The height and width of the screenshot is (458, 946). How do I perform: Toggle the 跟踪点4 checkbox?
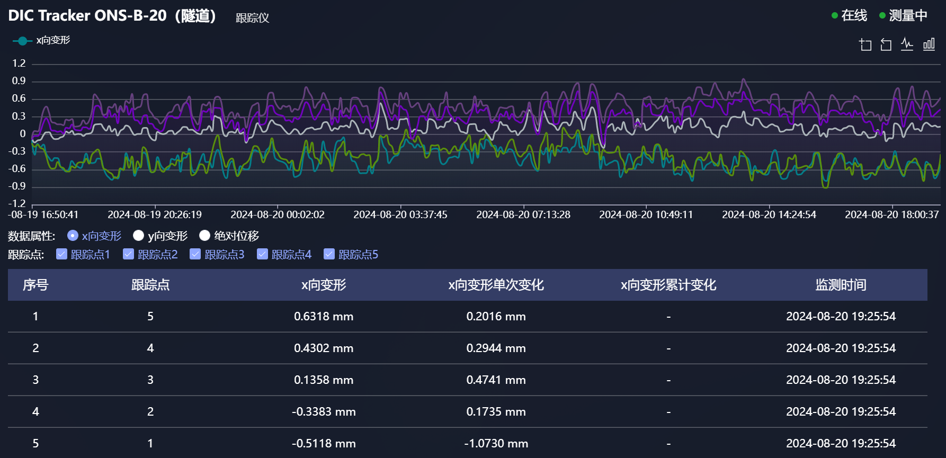point(262,254)
